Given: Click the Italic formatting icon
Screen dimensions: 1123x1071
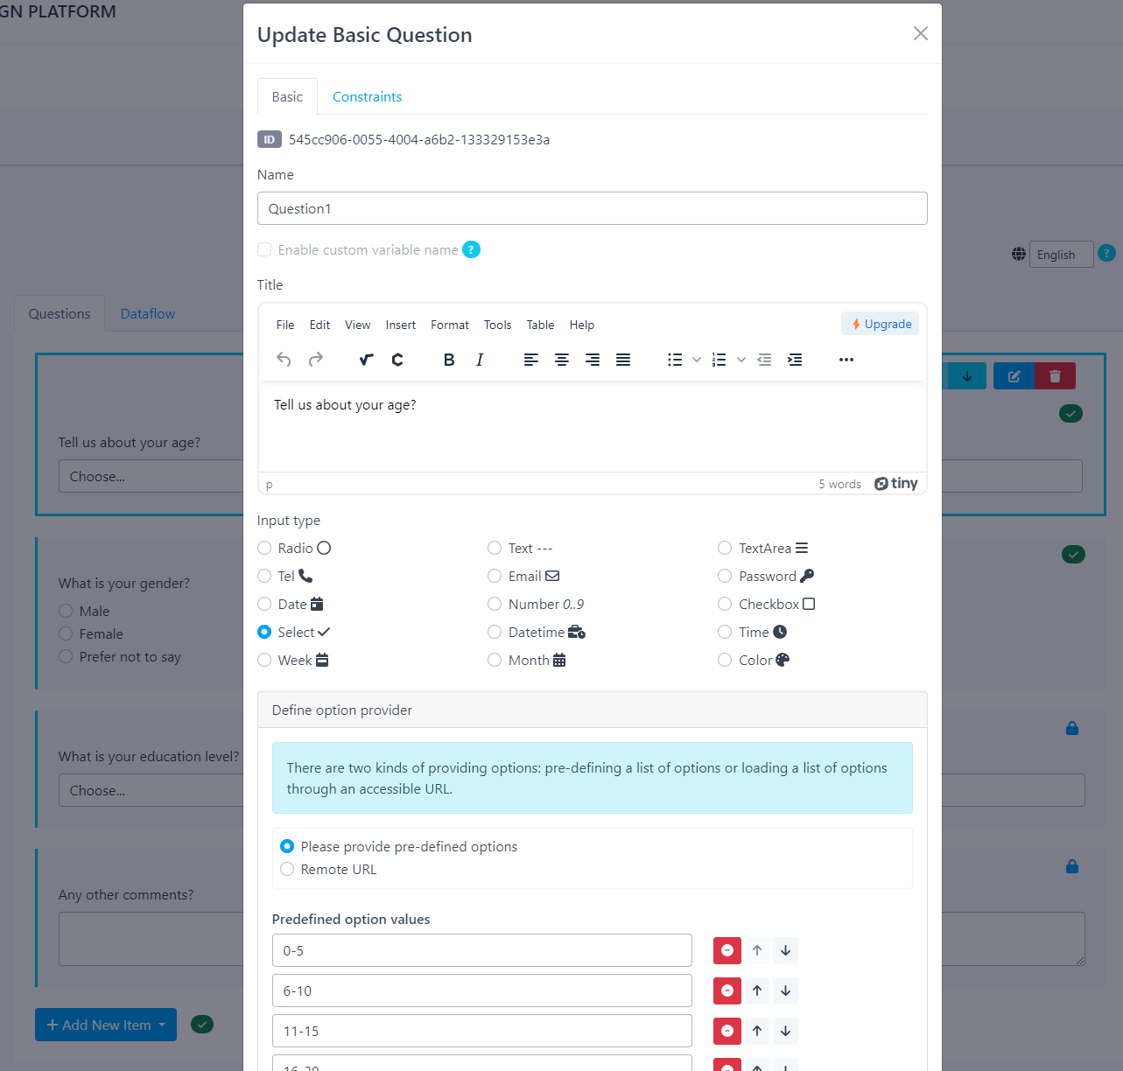Looking at the screenshot, I should [480, 360].
